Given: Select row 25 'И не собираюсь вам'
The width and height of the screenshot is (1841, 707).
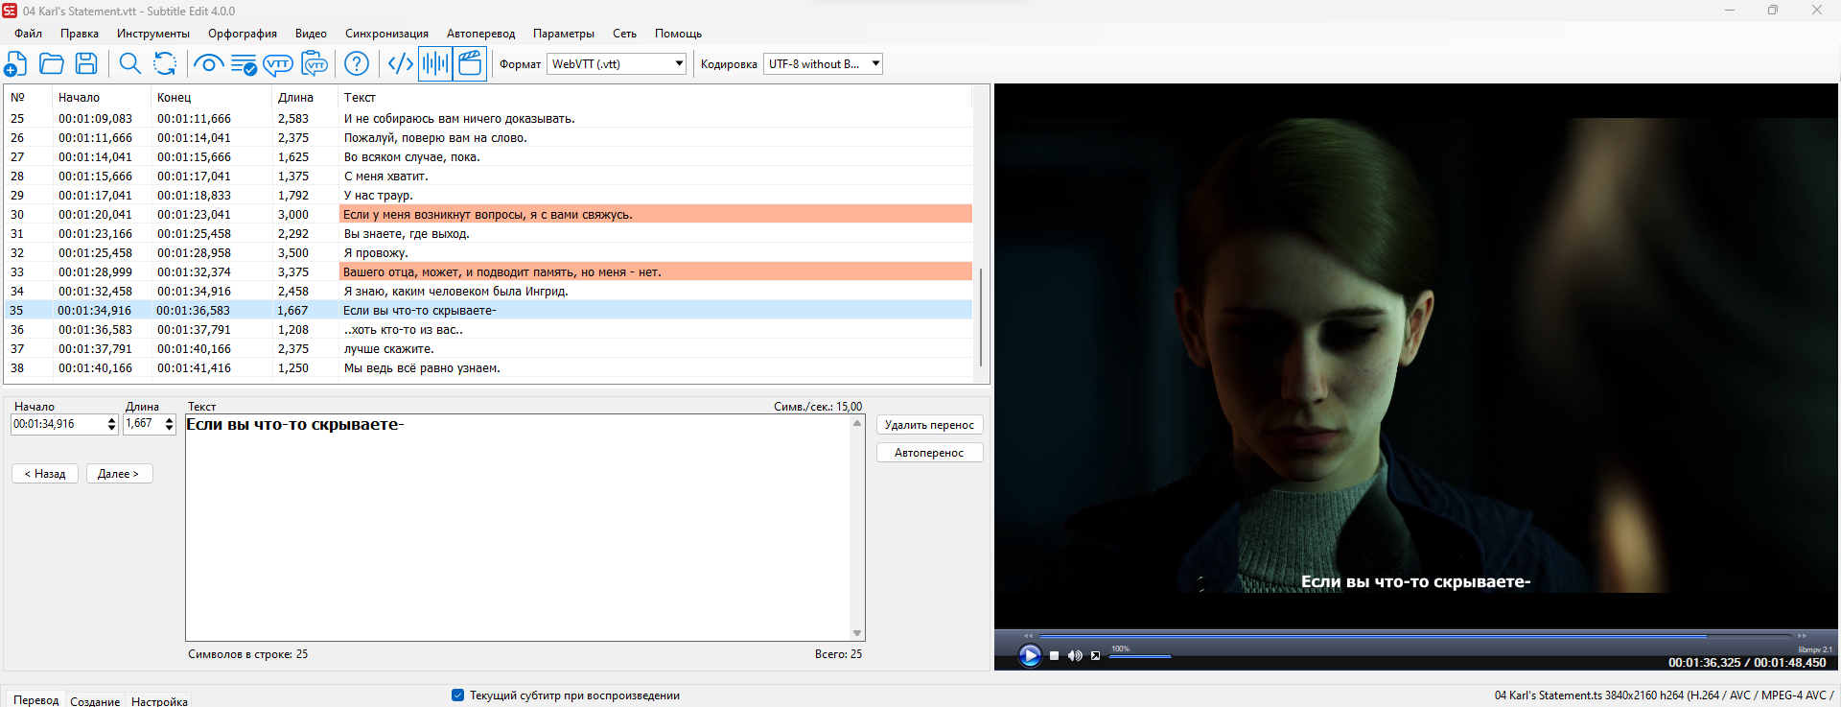Looking at the screenshot, I should 488,118.
